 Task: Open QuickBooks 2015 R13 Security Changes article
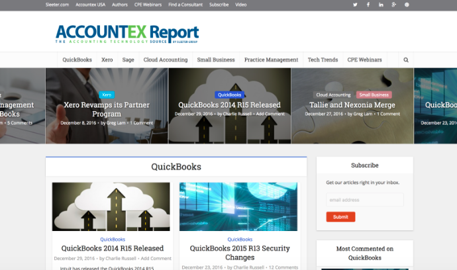pos(240,253)
